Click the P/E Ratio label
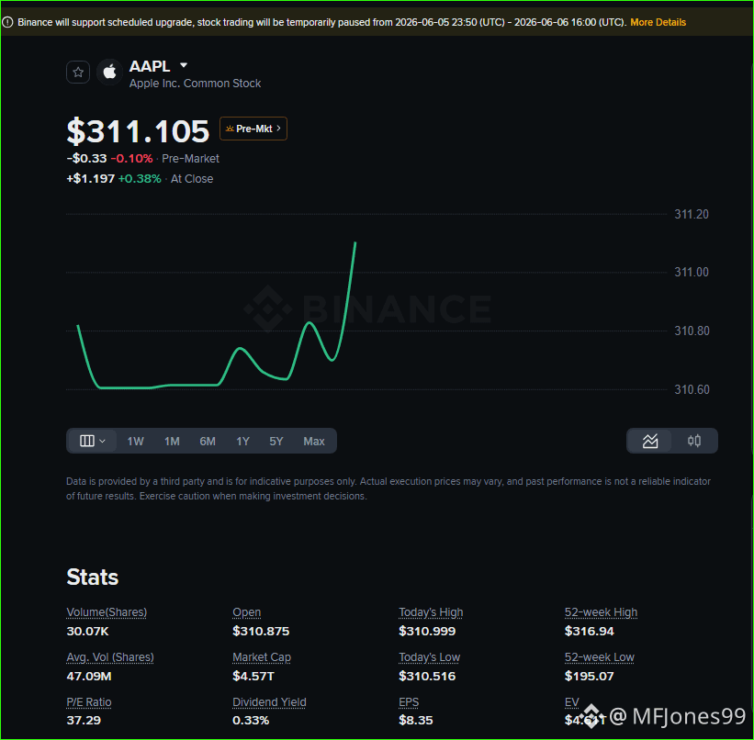This screenshot has height=740, width=754. coord(89,702)
